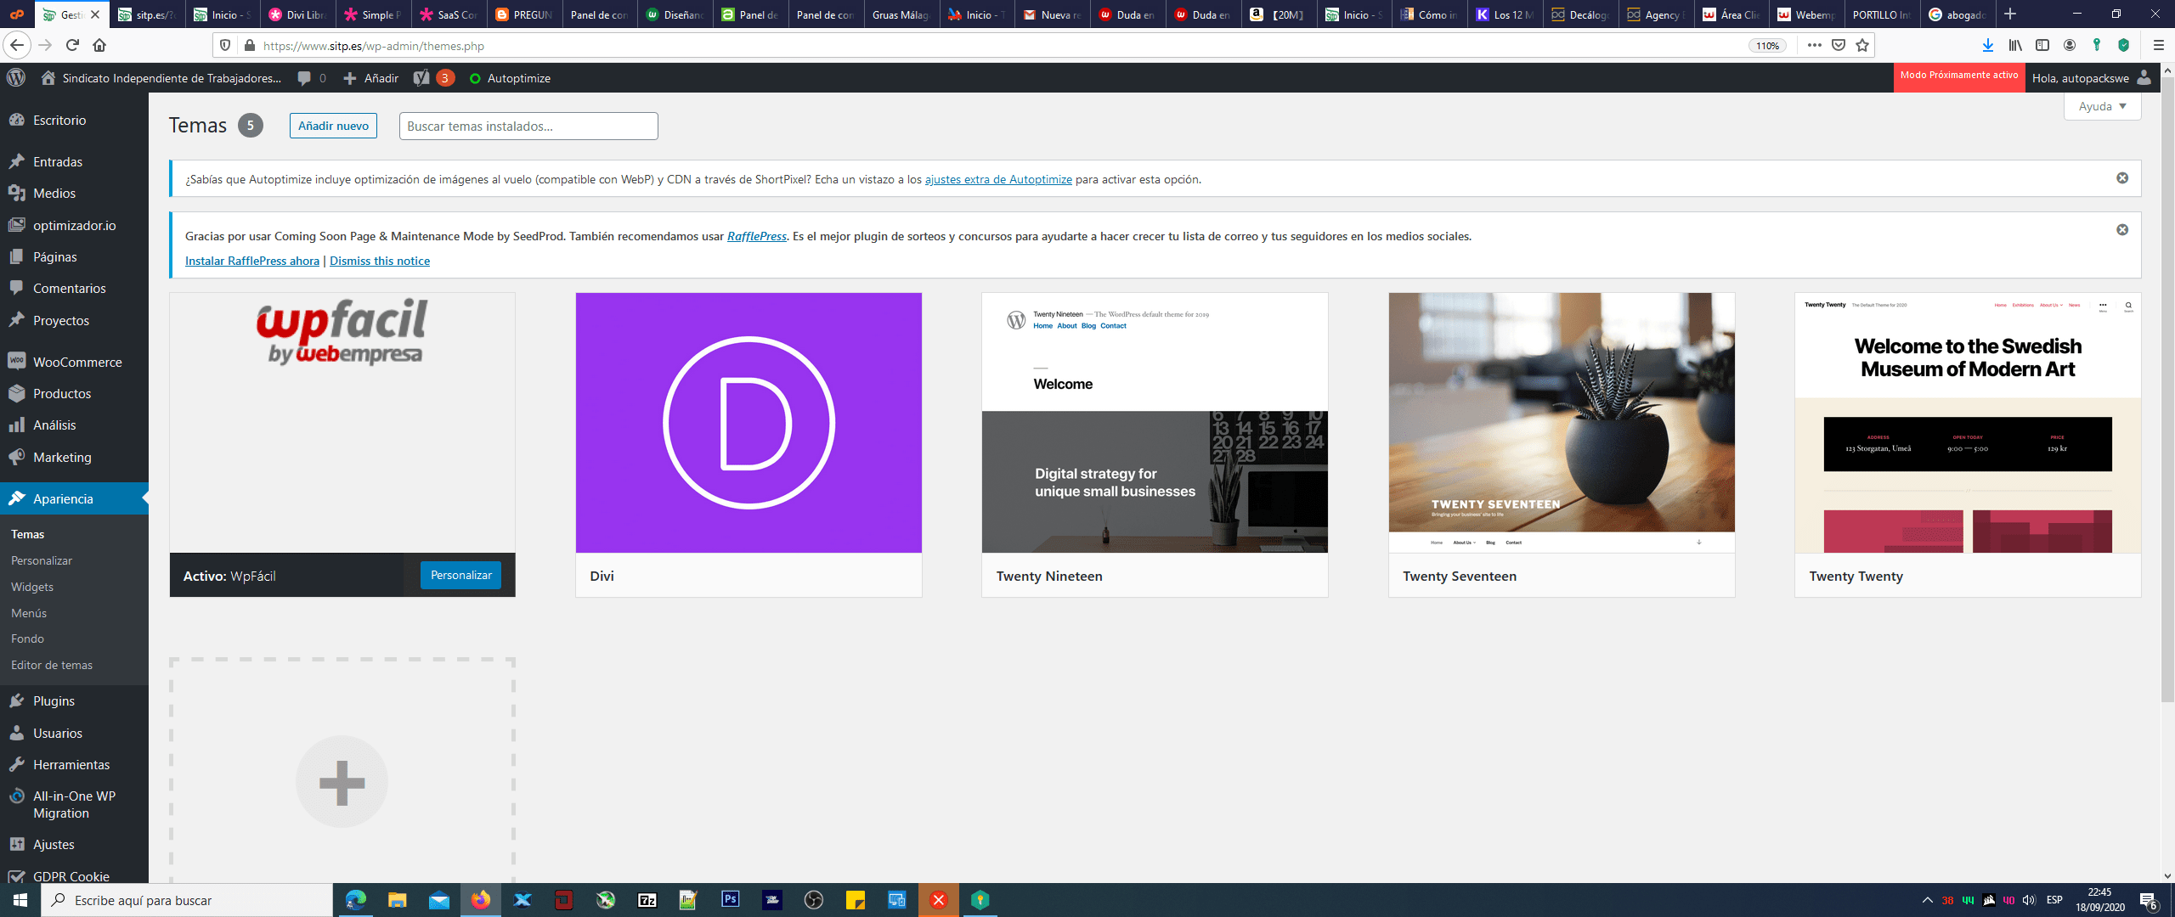Click the browser home icon

pyautogui.click(x=99, y=45)
